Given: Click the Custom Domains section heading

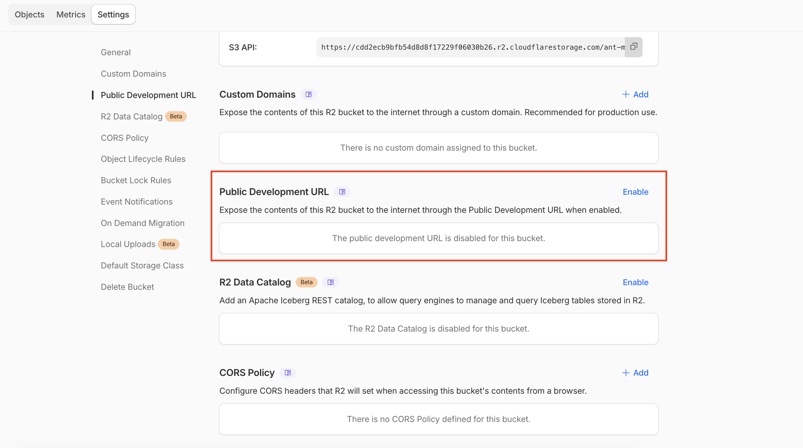Looking at the screenshot, I should [257, 94].
